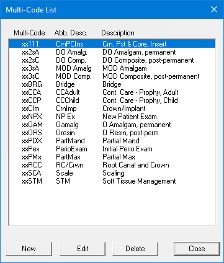Click the 'RC/Crwn' abbreviation

(69, 165)
